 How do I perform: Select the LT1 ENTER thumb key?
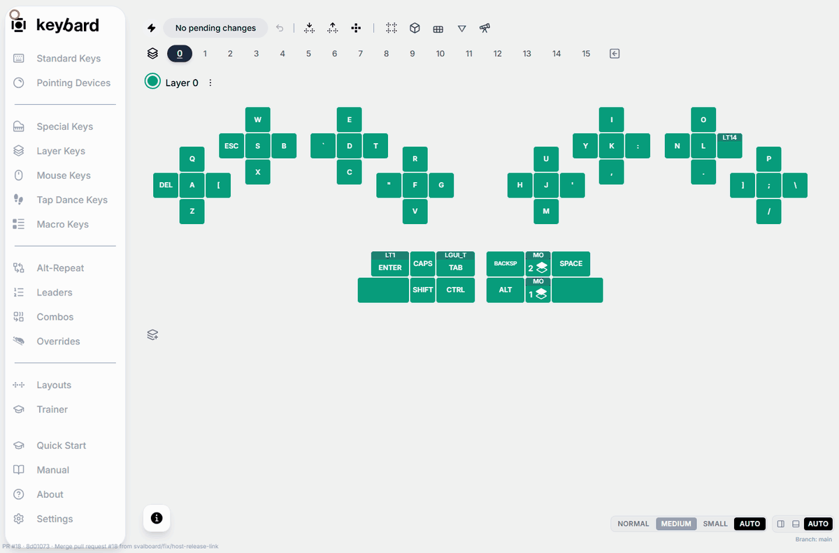pyautogui.click(x=390, y=264)
